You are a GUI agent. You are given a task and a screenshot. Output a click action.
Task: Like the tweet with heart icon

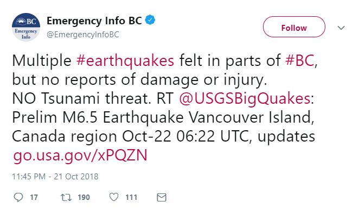click(114, 197)
